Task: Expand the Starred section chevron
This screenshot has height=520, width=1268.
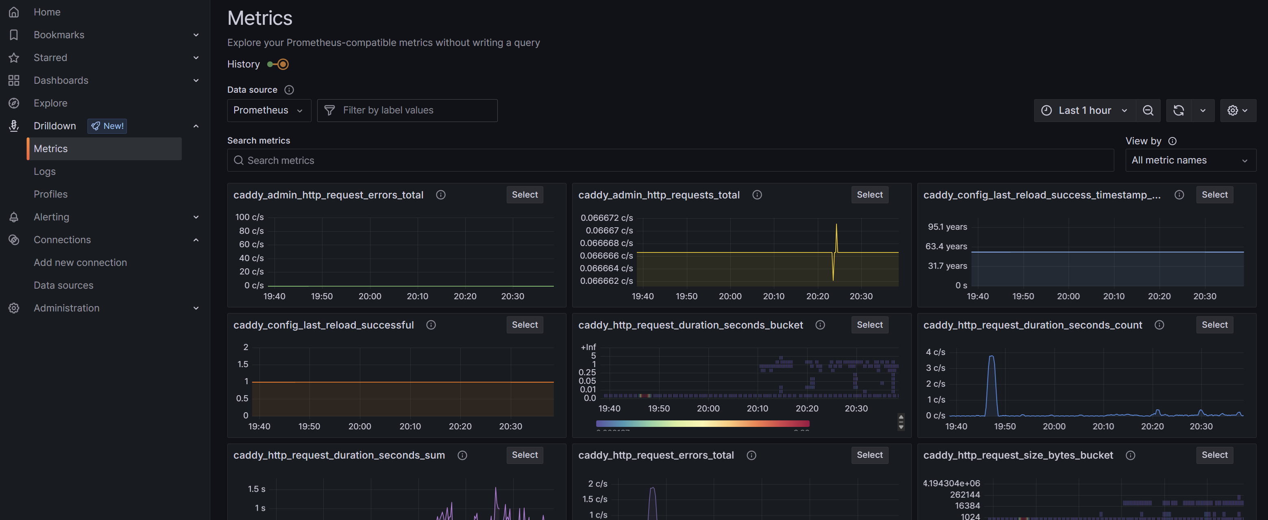Action: (x=196, y=58)
